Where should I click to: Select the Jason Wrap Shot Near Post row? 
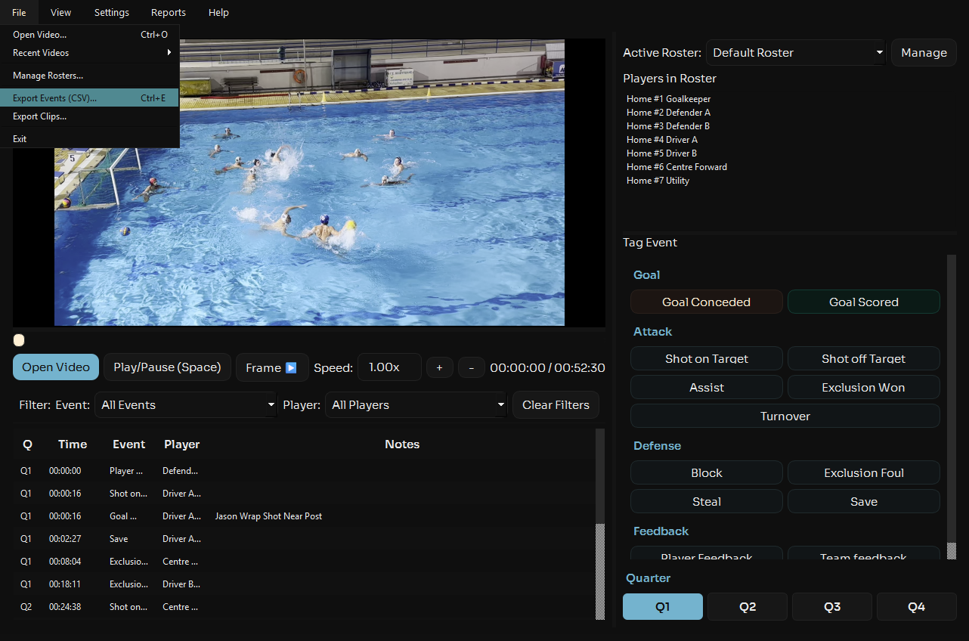tap(268, 516)
